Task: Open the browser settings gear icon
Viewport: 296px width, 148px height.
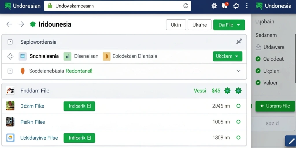Action: 214,6
